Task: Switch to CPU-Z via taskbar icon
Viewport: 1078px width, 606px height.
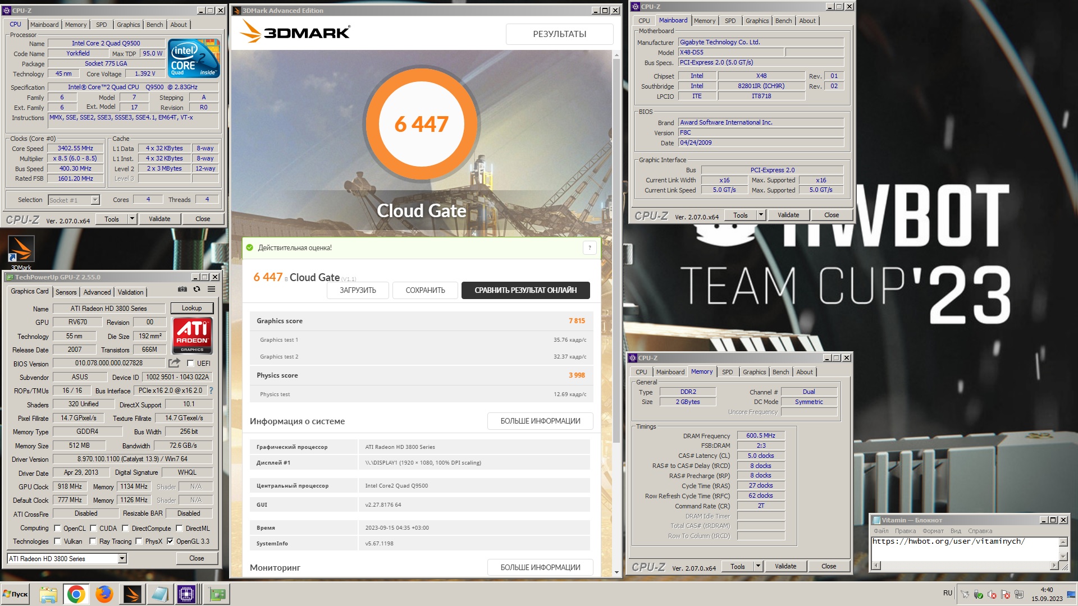Action: (x=187, y=594)
